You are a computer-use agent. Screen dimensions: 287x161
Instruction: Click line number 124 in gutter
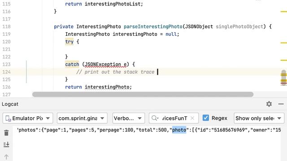point(6,72)
